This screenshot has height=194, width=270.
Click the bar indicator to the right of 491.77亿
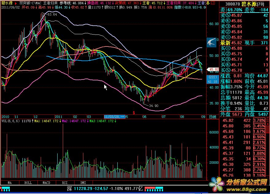[154, 189]
